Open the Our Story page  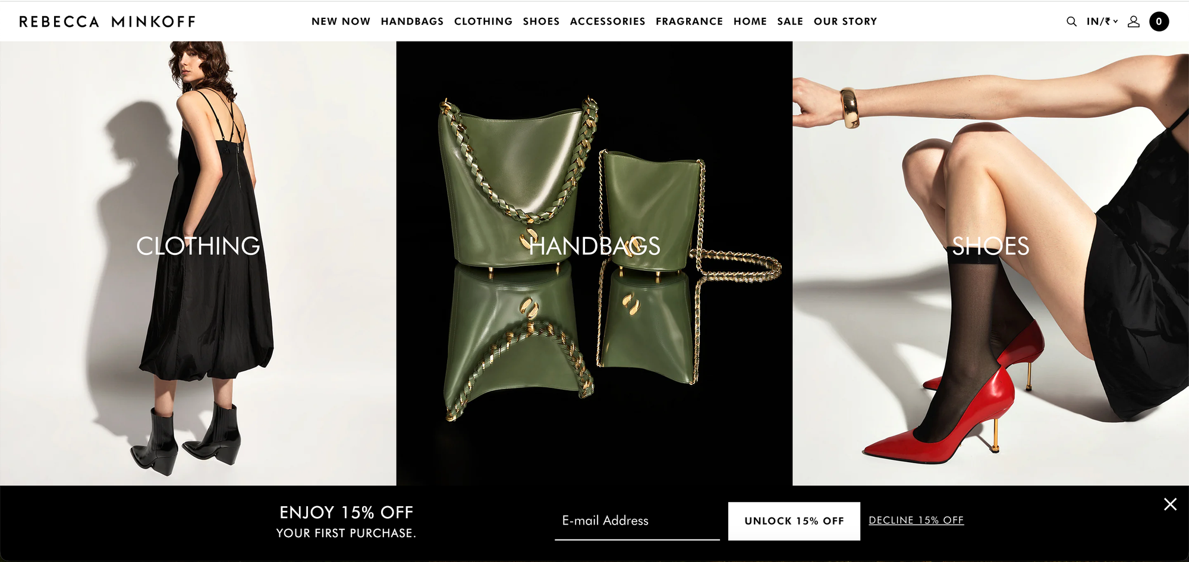pos(845,21)
